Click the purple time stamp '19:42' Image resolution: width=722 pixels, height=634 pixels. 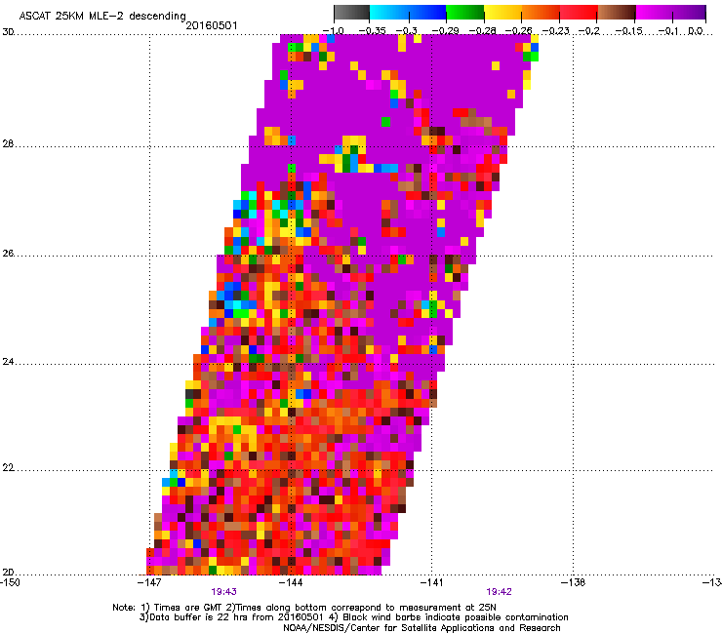500,592
